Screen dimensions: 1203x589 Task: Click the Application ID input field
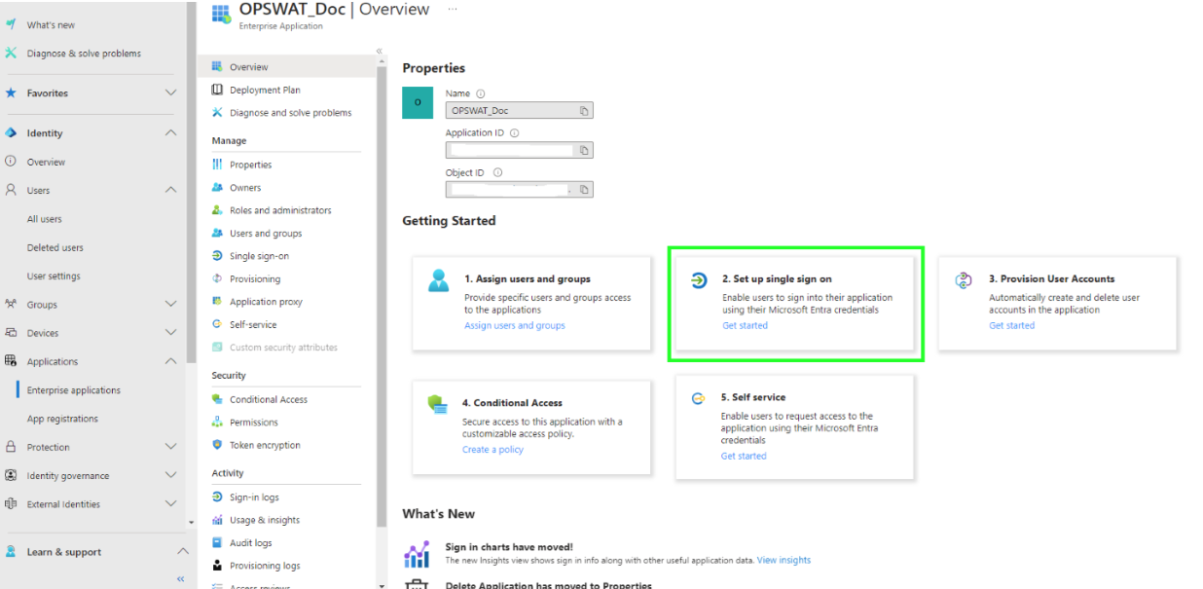(519, 150)
